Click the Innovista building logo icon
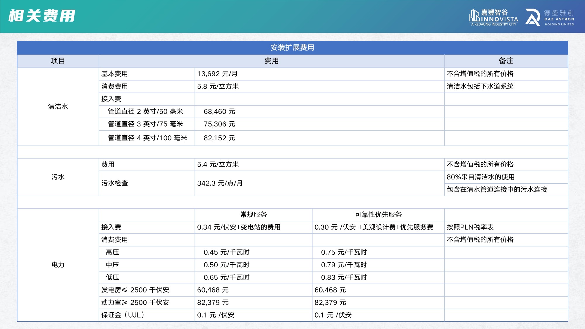 [474, 15]
